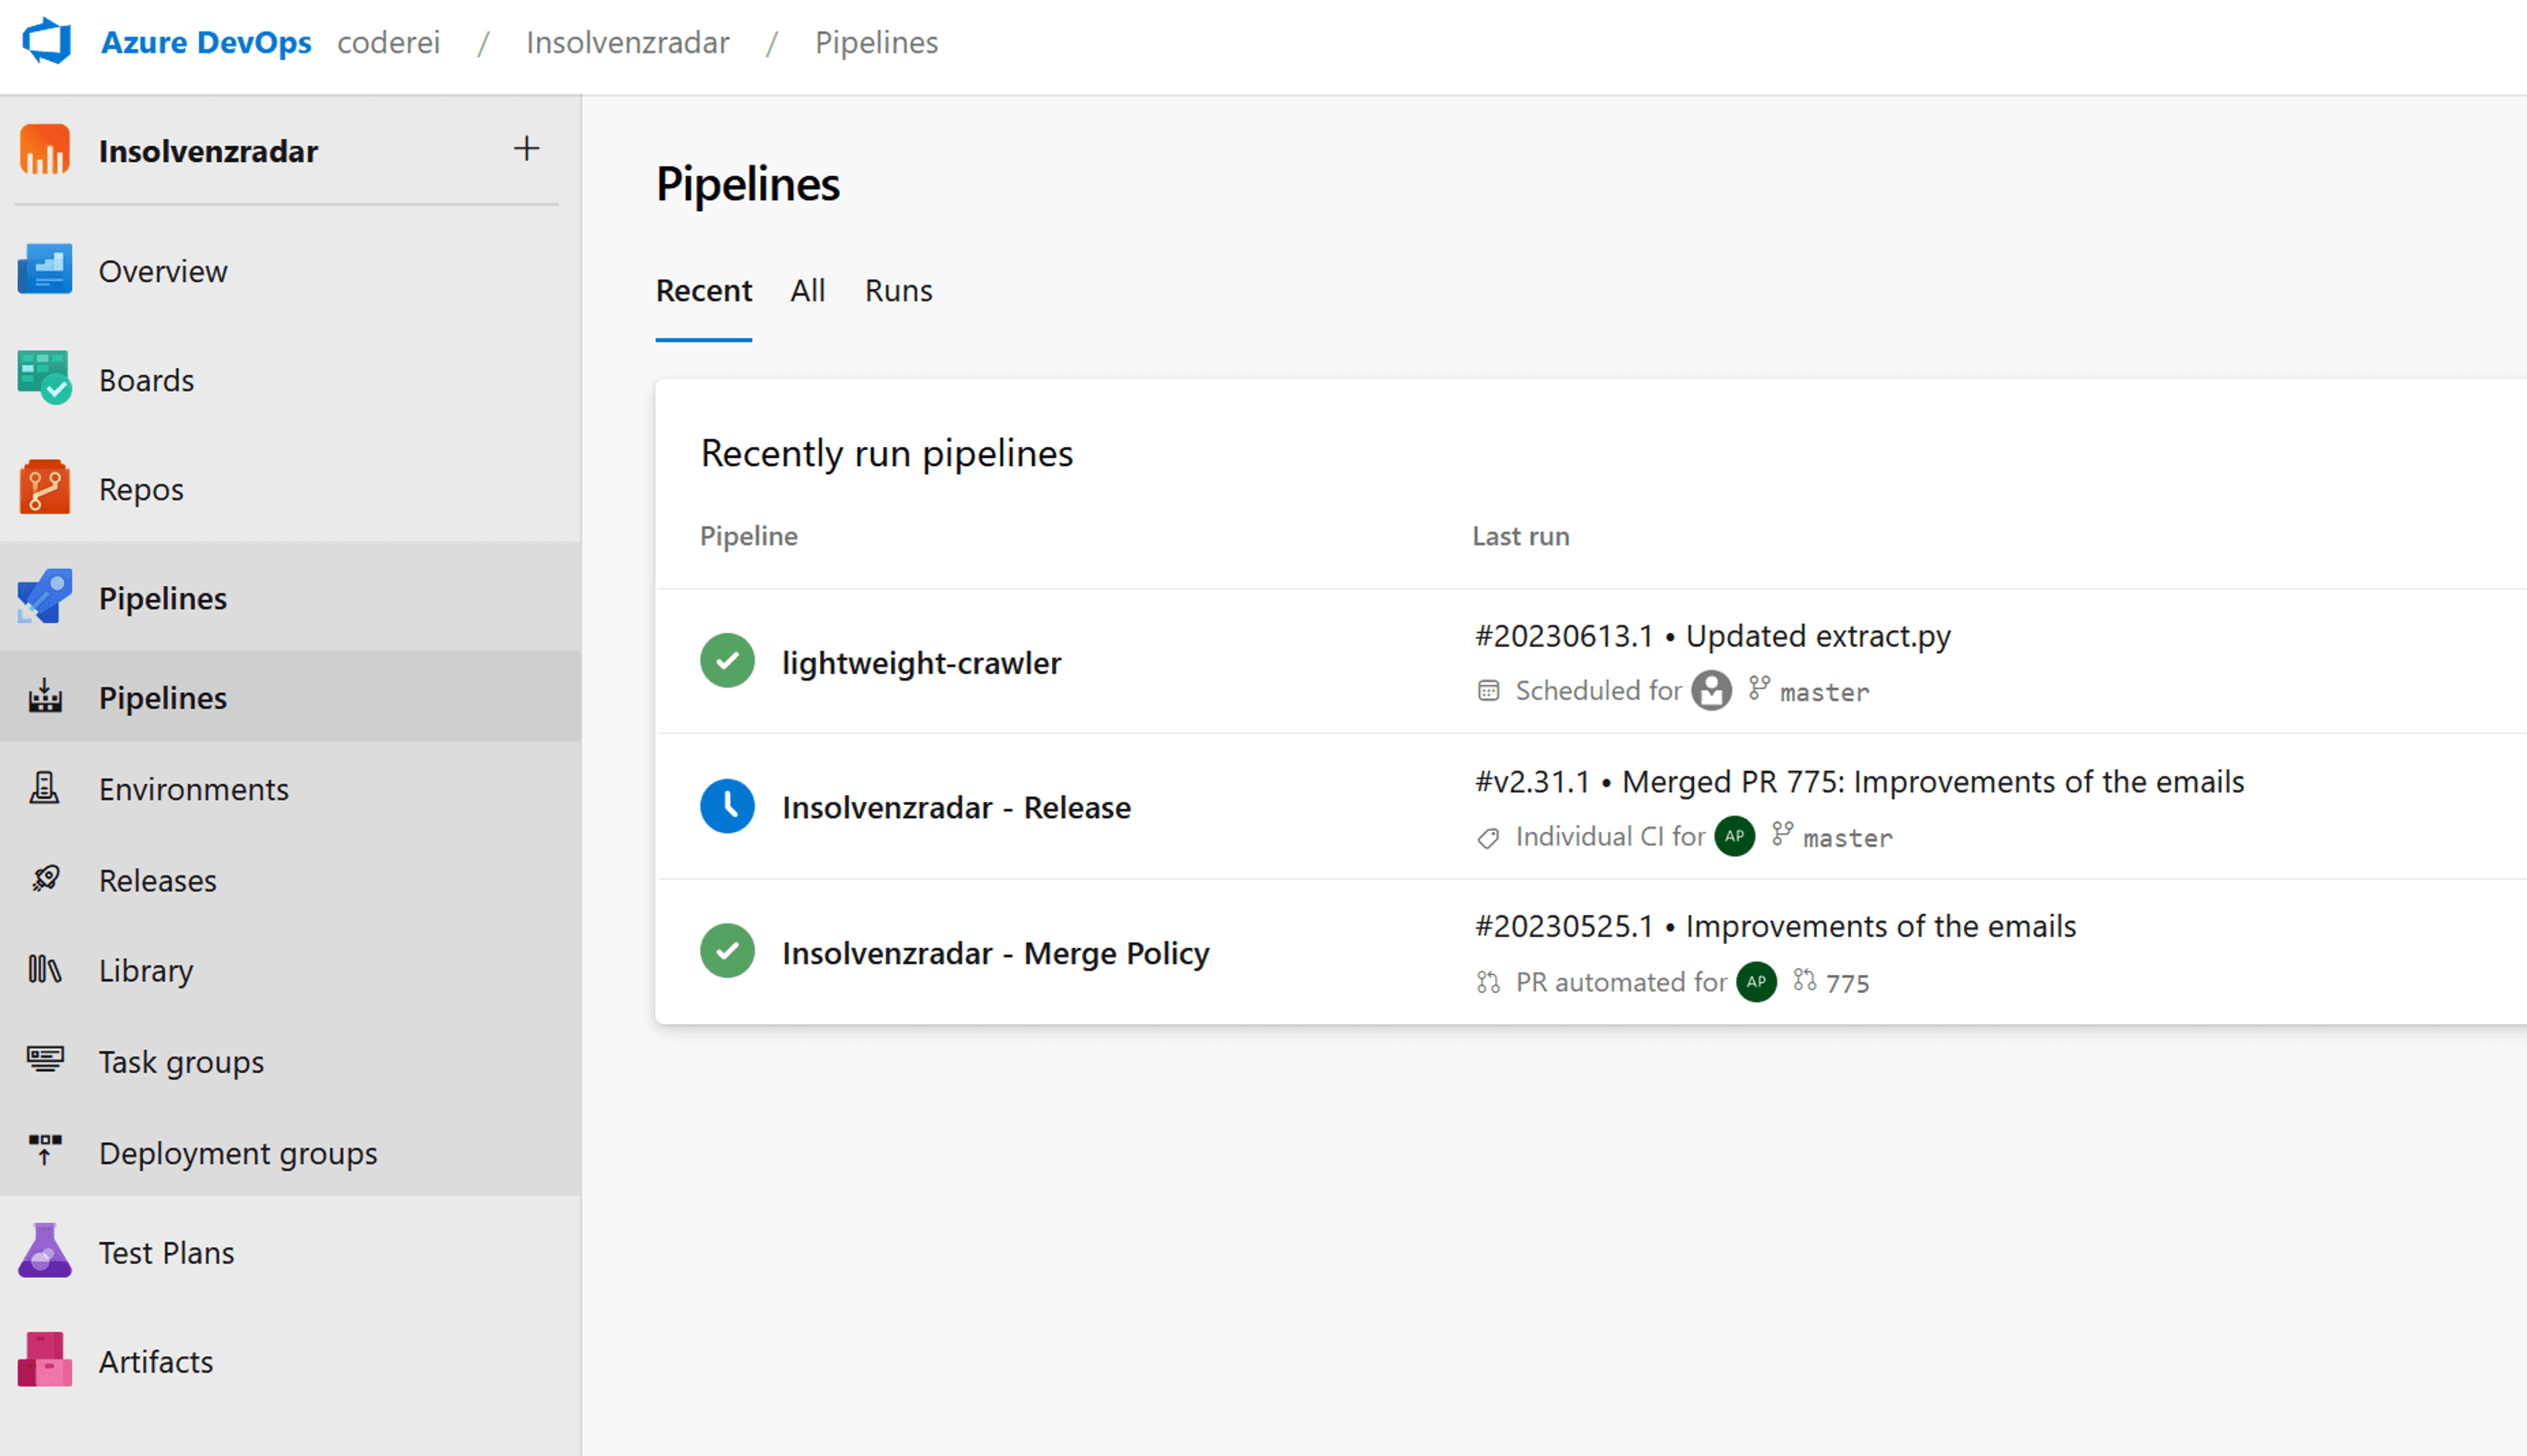This screenshot has height=1456, width=2527.
Task: Click the Pipeline column header
Action: tap(748, 536)
